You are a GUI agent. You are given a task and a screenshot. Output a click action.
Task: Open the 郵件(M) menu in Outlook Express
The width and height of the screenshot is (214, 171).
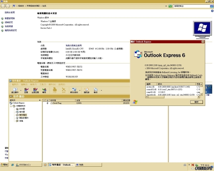point(52,84)
